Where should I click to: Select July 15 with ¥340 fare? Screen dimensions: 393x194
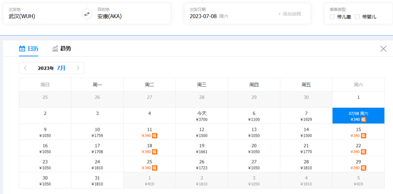coord(358,132)
